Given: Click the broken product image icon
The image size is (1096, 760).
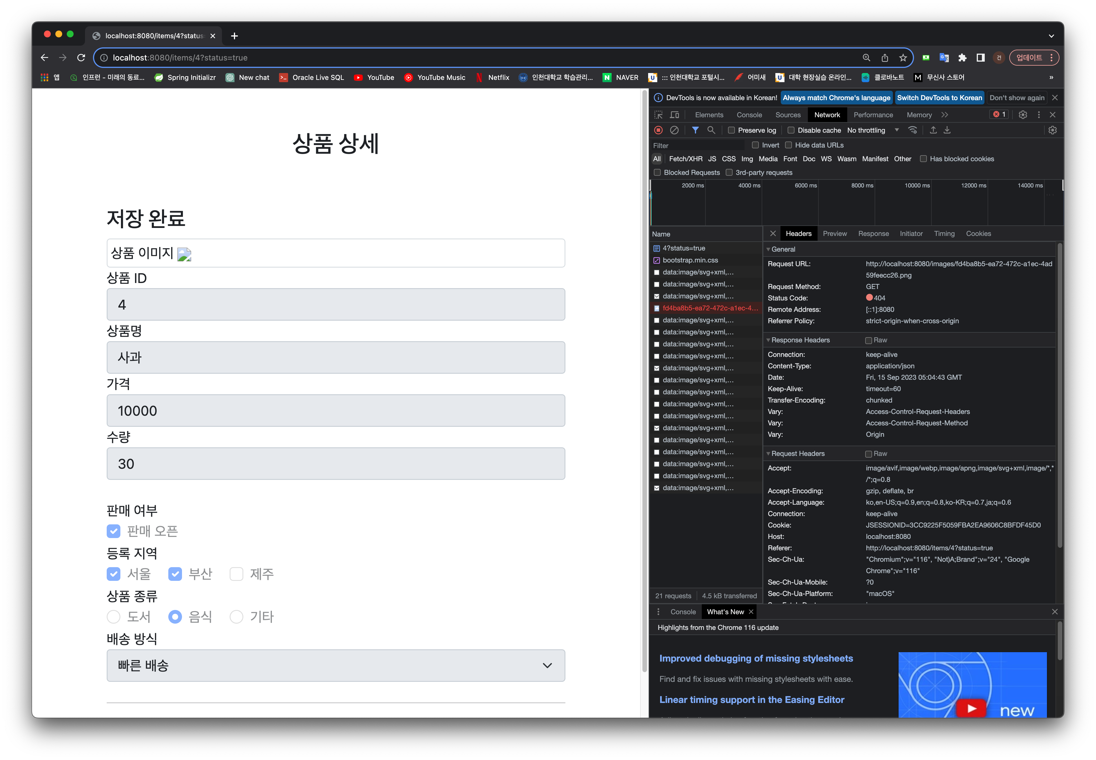Looking at the screenshot, I should [x=184, y=254].
